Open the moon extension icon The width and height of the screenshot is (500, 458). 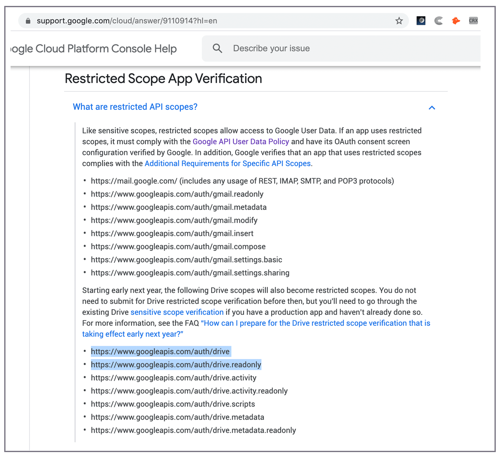[x=421, y=21]
